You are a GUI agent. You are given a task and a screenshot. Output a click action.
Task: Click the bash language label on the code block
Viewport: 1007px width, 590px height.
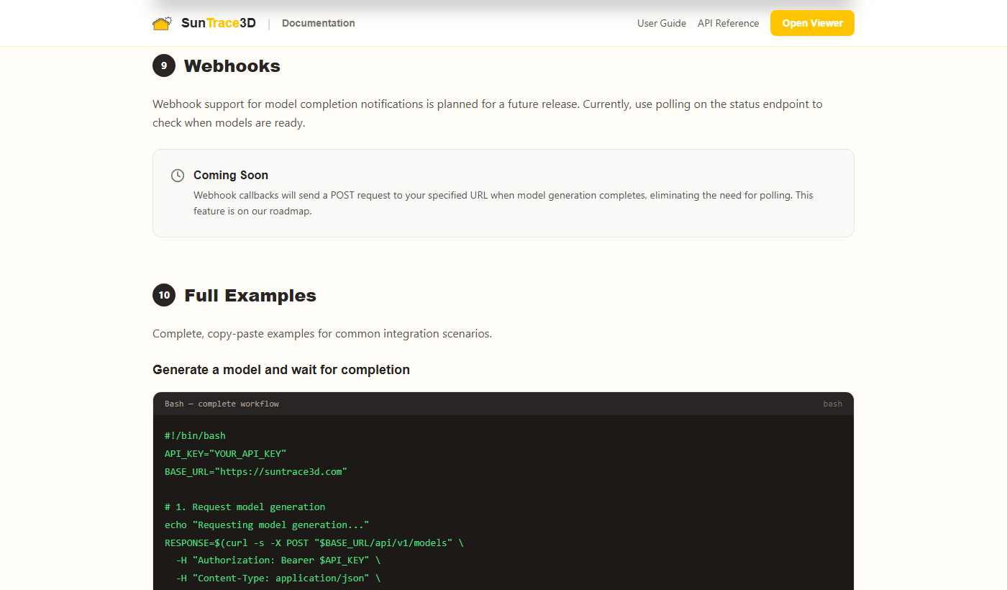pos(832,404)
